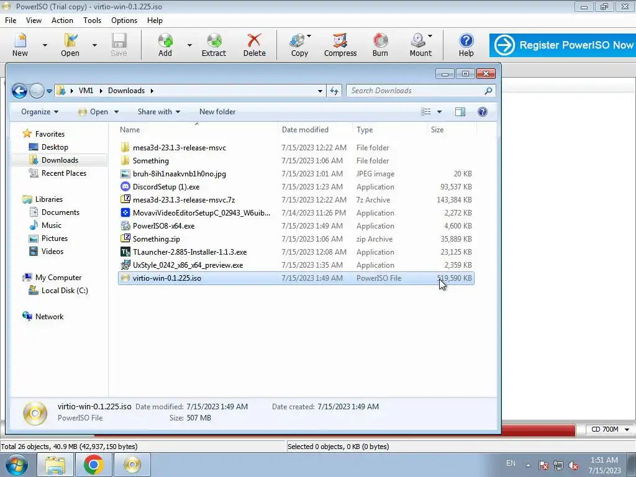Screen dimensions: 636x477
Task: Click the PowerISO Help toolbar icon
Action: tap(466, 45)
